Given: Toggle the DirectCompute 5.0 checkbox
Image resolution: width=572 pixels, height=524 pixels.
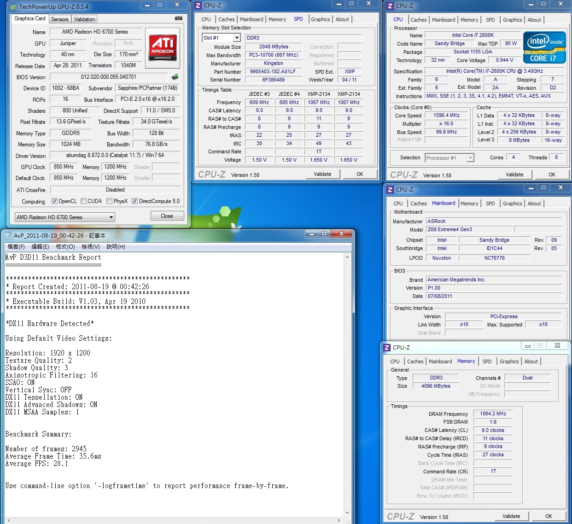Looking at the screenshot, I should (134, 201).
